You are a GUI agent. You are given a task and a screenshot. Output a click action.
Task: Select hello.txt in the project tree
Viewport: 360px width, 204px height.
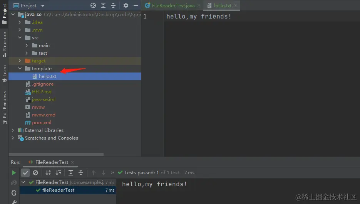(75, 76)
